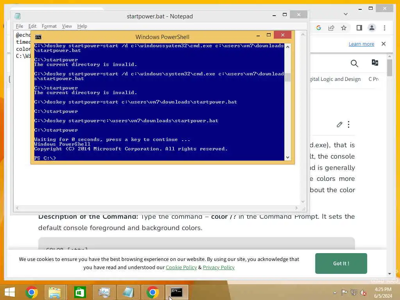Open the Windows Start button

(10, 292)
